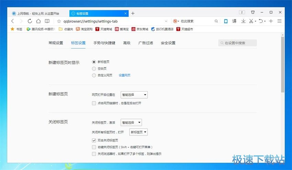Switch to 标签设置 settings tab

pos(78,43)
